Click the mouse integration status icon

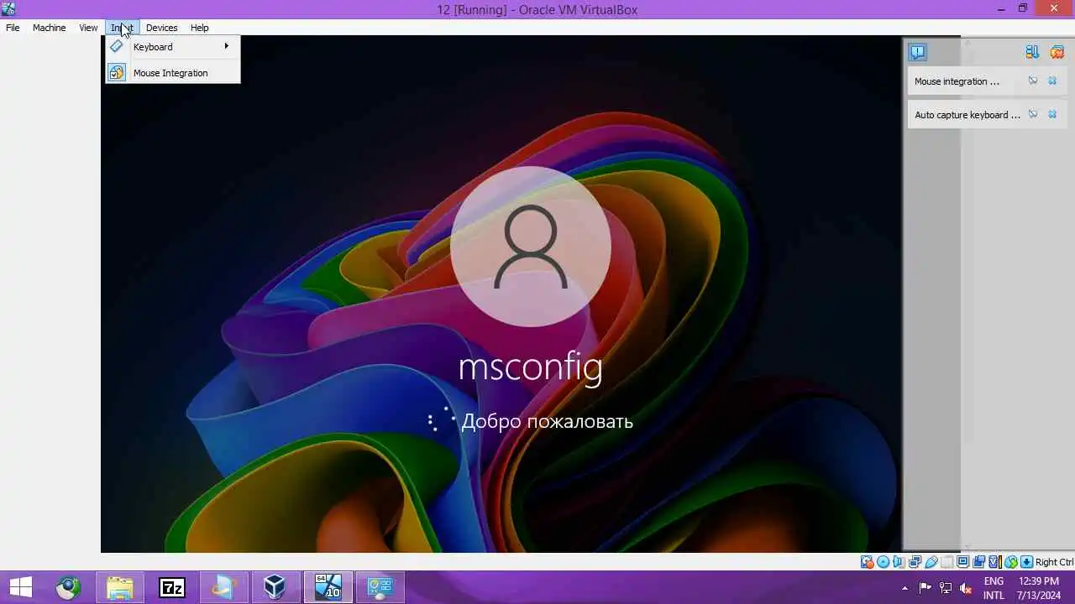coord(1011,562)
